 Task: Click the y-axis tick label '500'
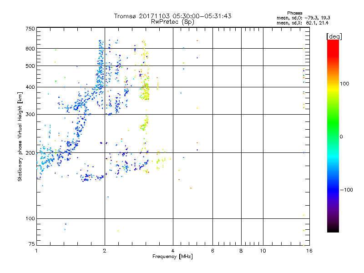coord(30,66)
